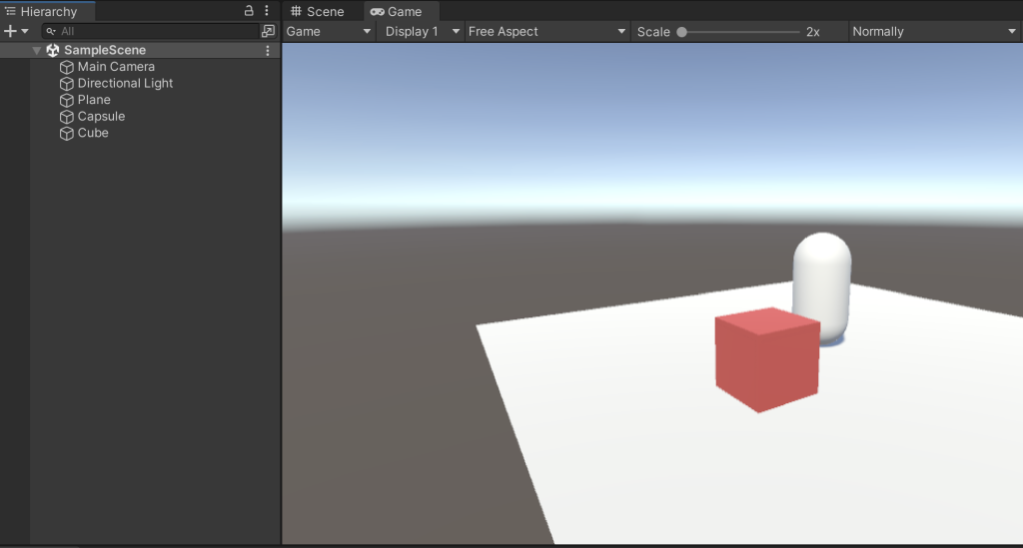Select the Game tab

click(397, 12)
